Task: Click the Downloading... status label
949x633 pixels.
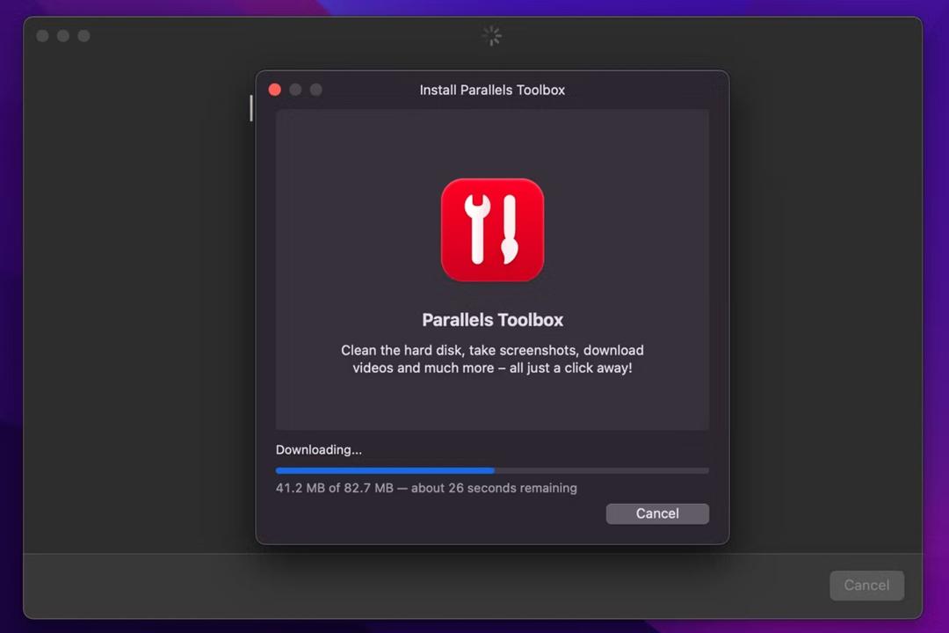Action: pos(318,449)
